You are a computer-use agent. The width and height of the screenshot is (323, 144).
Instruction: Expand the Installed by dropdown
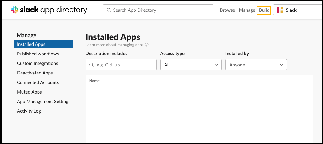click(256, 65)
